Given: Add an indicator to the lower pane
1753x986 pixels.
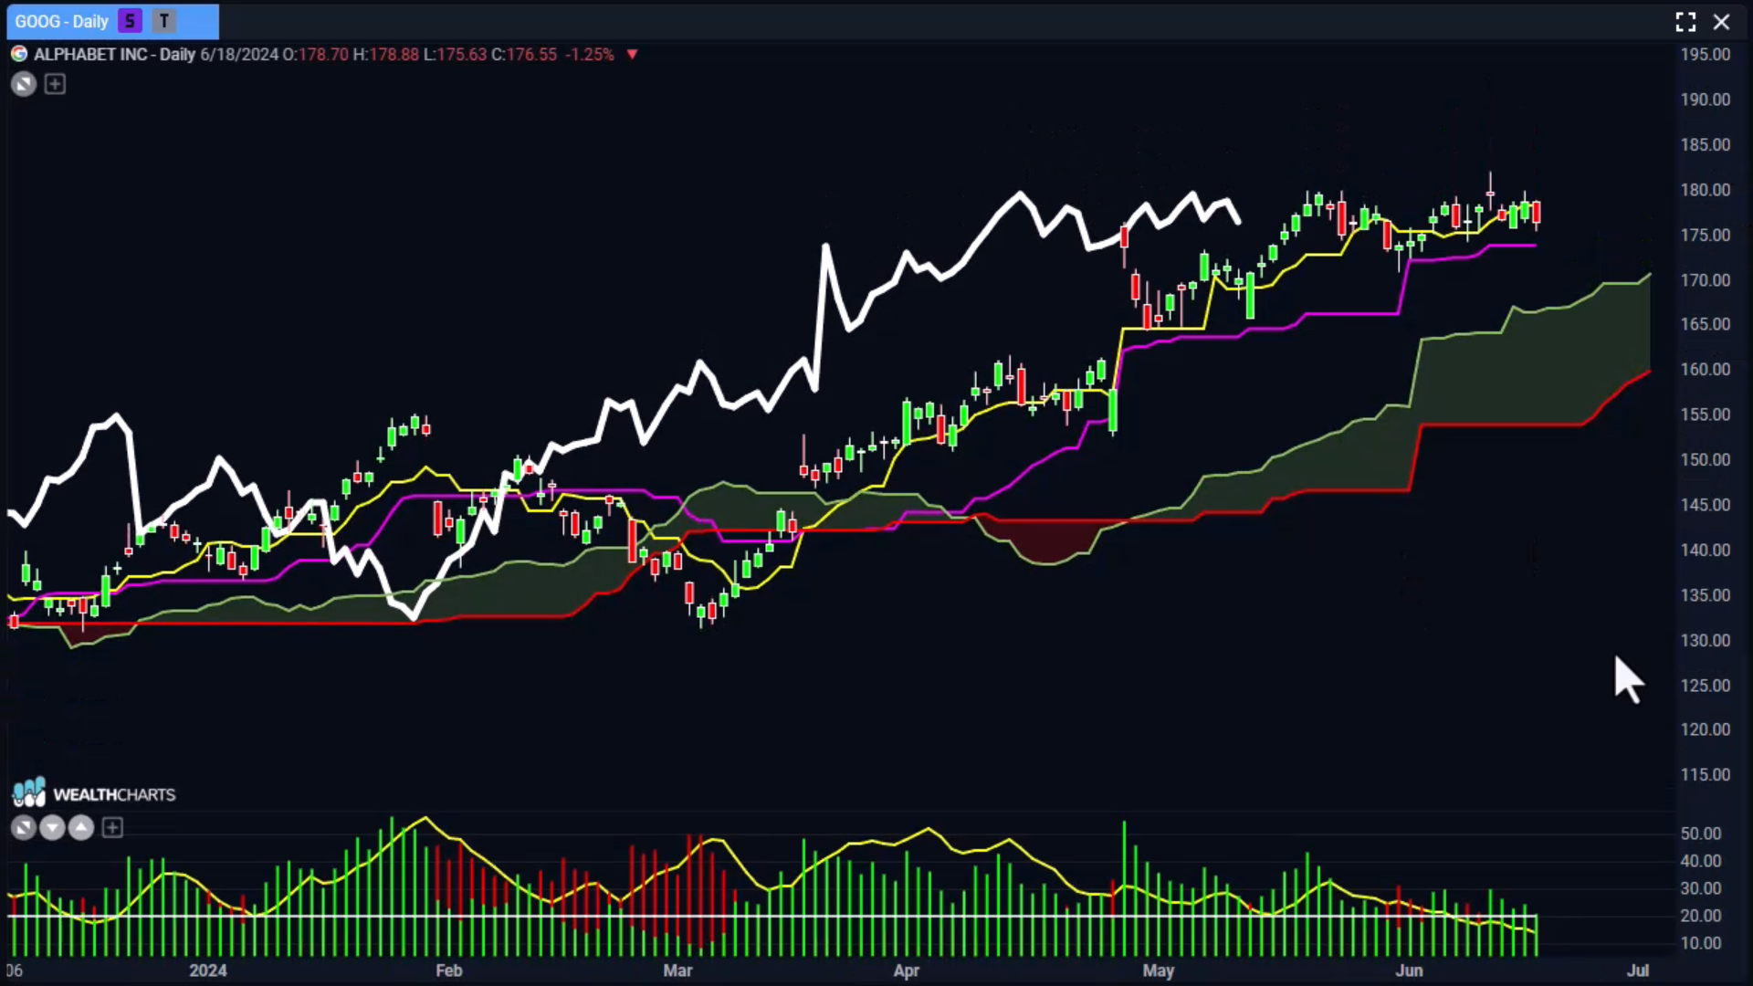Looking at the screenshot, I should [x=112, y=828].
